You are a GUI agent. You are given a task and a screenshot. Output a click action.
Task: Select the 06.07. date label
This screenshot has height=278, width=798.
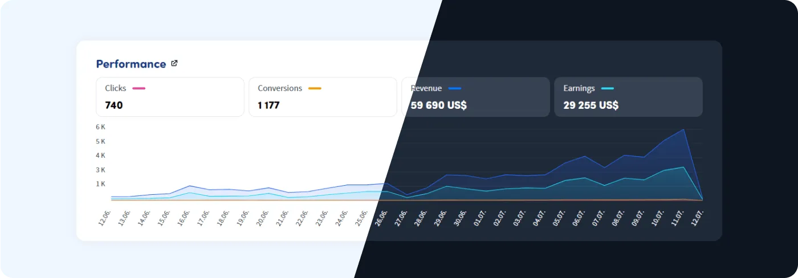coord(579,217)
